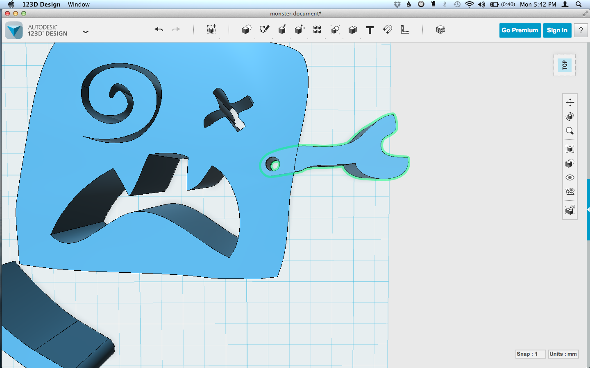Select the Pan navigation tool

point(570,102)
